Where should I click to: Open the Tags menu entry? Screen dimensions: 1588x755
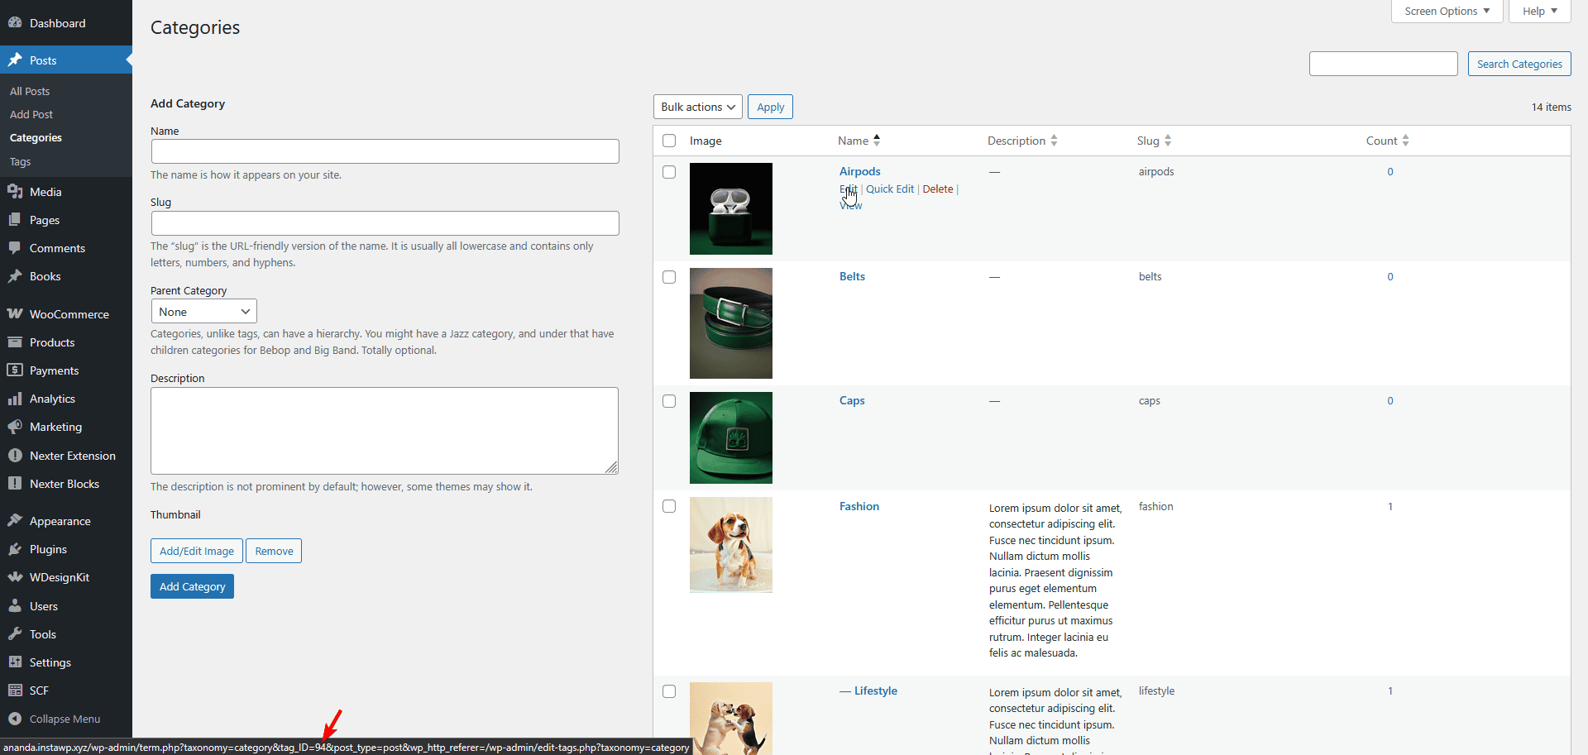20,161
